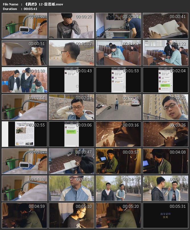Select the 00:04:28 frame of man in varsity jacket
The image size is (190, 230).
point(71,188)
